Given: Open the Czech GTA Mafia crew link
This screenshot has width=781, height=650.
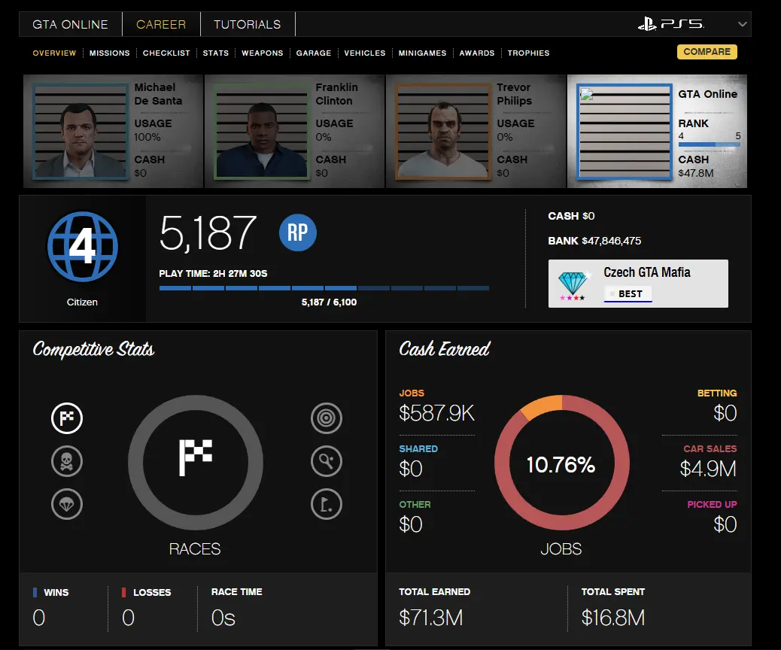Looking at the screenshot, I should point(647,272).
